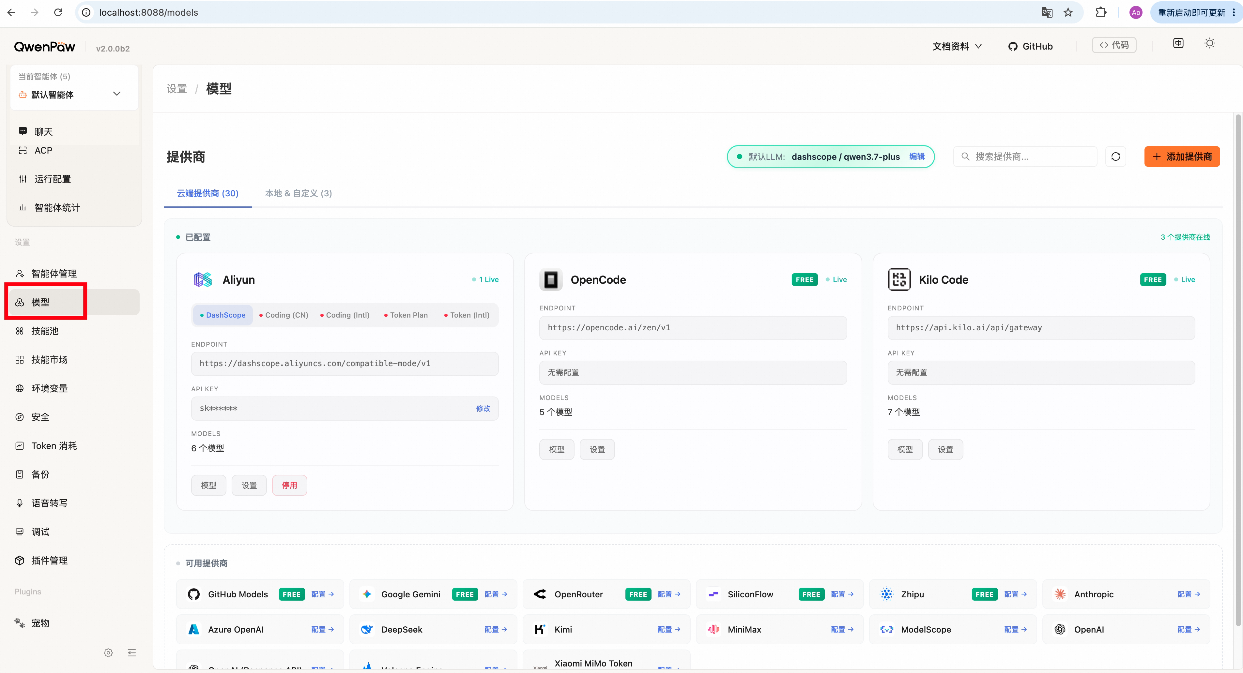Screen dimensions: 1243x673
Task: Select the Coding (CN) endpoint tab
Action: (x=284, y=315)
